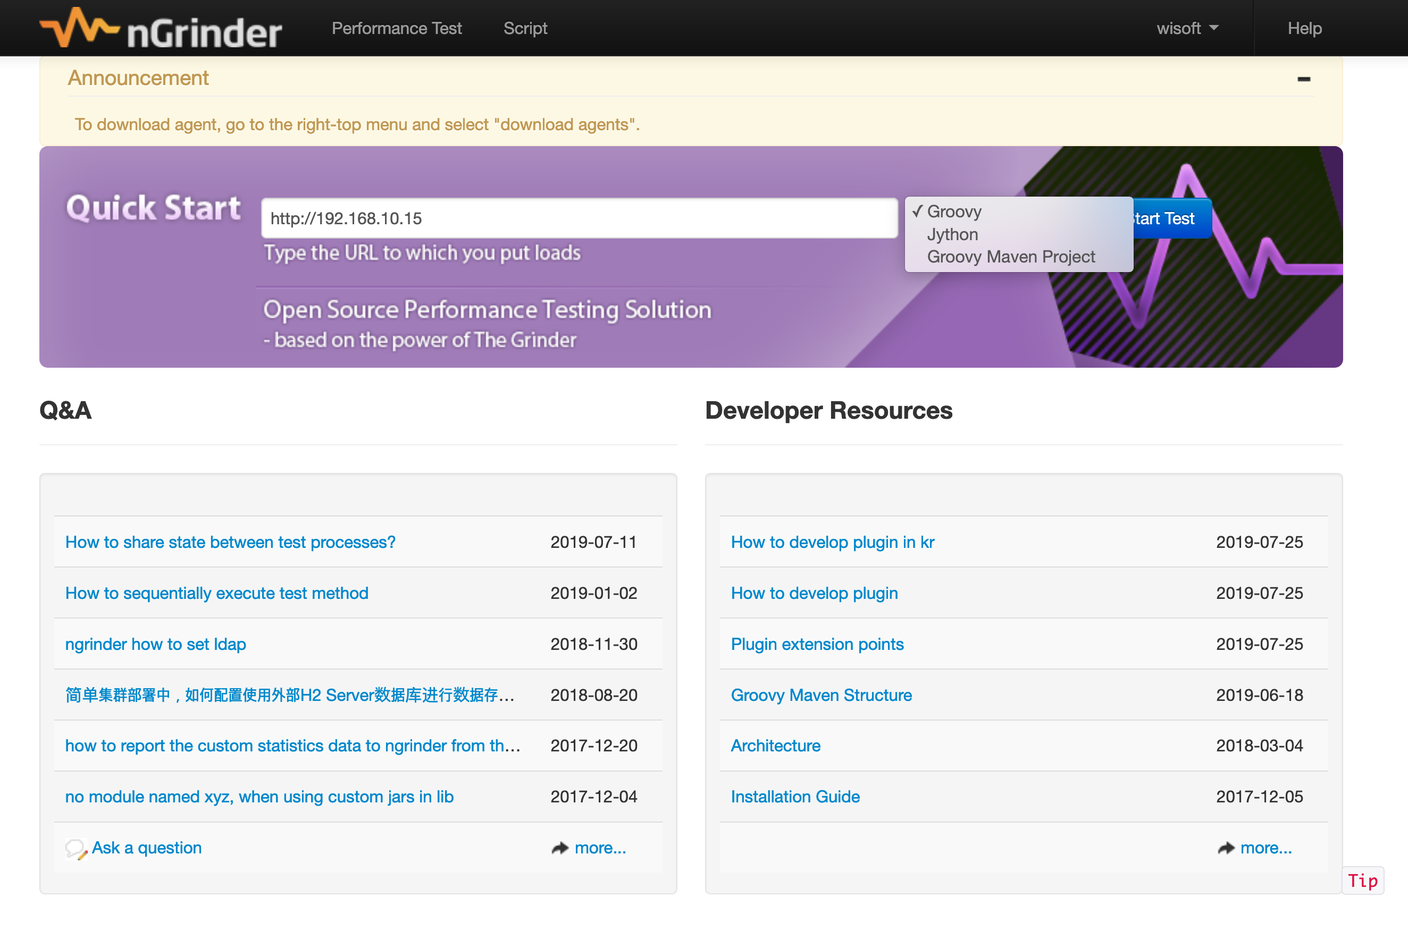Open 'how to report the custom statistics data' question
The width and height of the screenshot is (1408, 931).
(293, 746)
